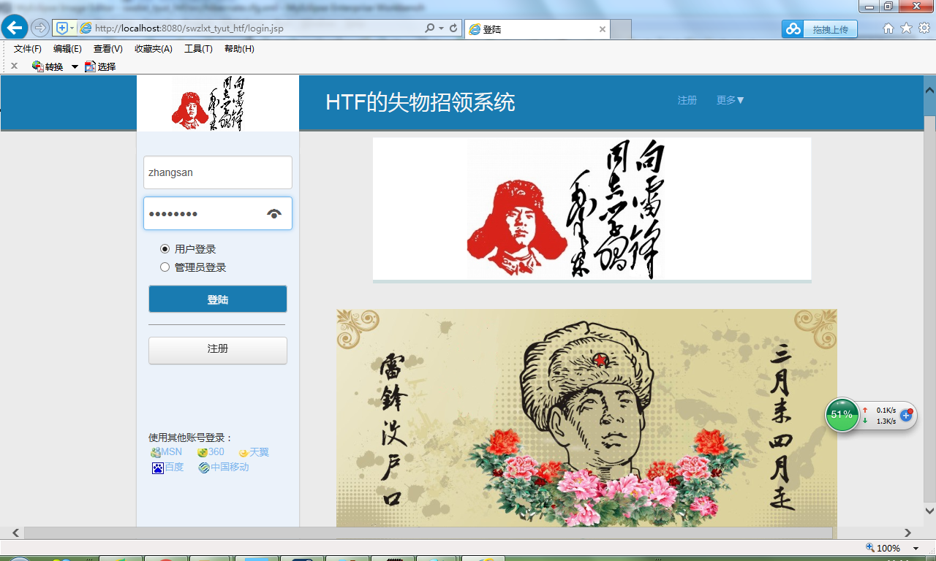Screen dimensions: 936x561
Task: Click the 中国移动 logo icon
Action: pyautogui.click(x=204, y=468)
